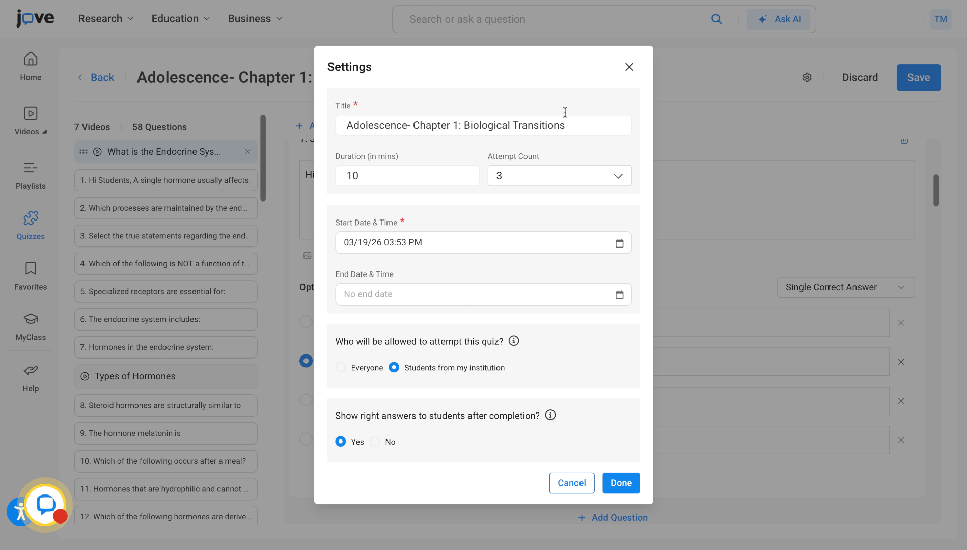Cancel the Settings dialog
The width and height of the screenshot is (967, 550).
571,483
